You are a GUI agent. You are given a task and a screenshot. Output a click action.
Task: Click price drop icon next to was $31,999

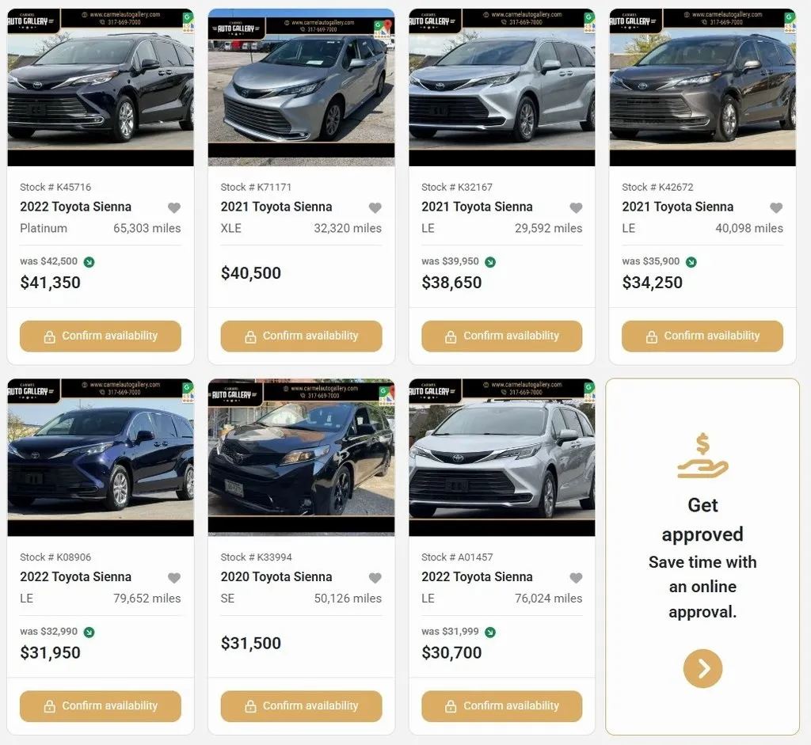tap(490, 633)
